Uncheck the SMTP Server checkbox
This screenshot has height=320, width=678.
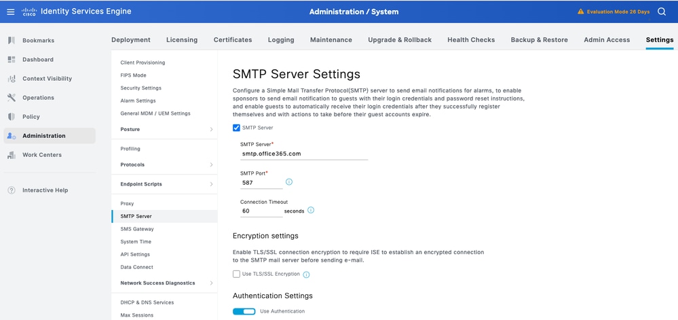click(x=236, y=128)
